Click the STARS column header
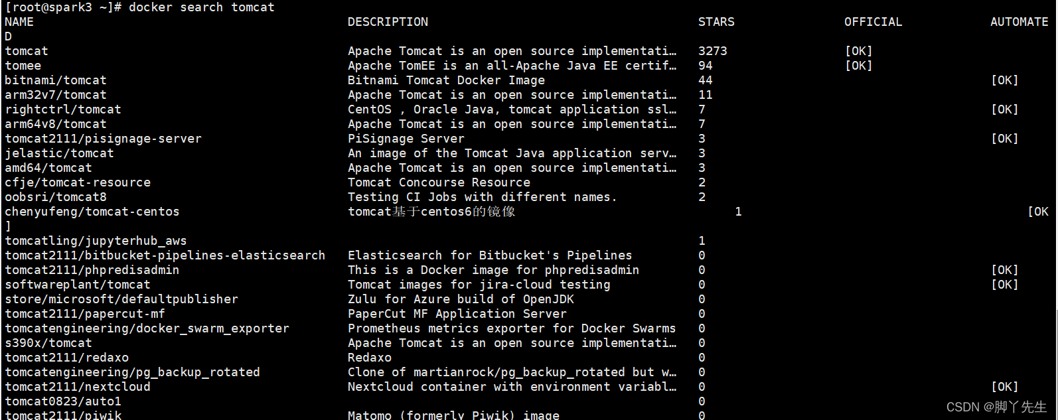 pyautogui.click(x=716, y=22)
